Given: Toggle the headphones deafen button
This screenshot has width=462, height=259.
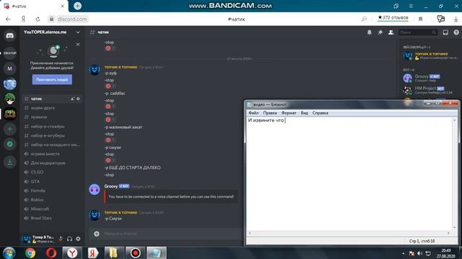Looking at the screenshot, I should 69,239.
